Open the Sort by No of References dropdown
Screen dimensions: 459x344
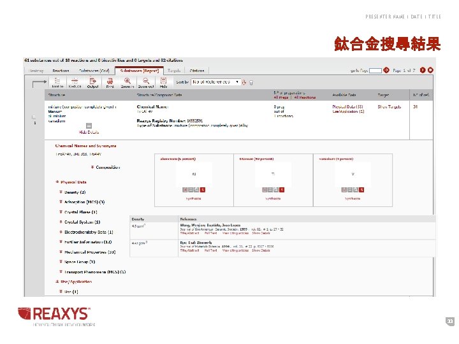point(215,82)
